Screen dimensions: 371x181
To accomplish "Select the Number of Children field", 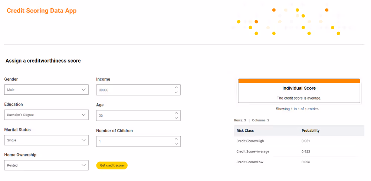I will click(x=134, y=141).
